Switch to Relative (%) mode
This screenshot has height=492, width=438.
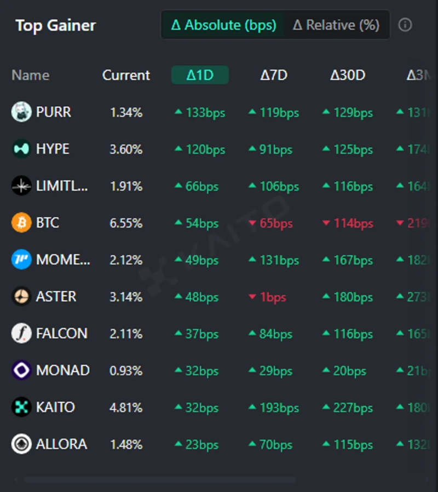tap(336, 25)
